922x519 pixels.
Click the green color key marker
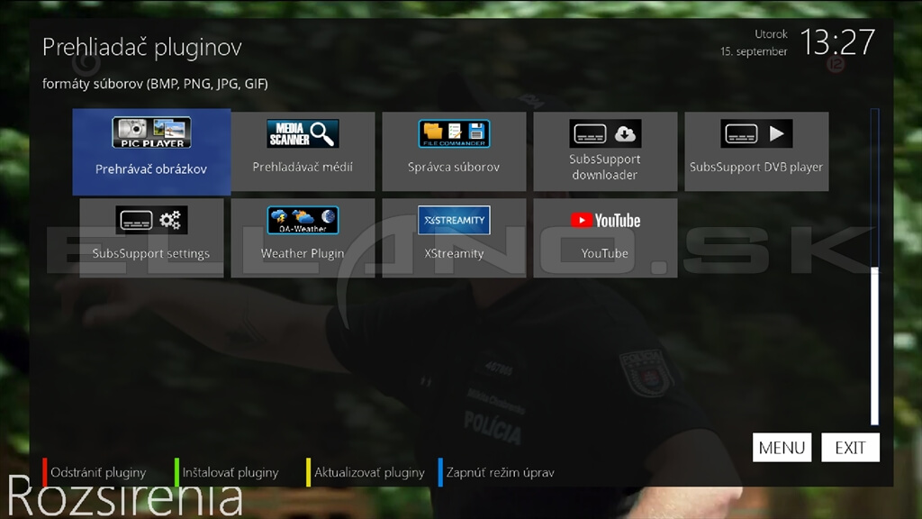(176, 472)
